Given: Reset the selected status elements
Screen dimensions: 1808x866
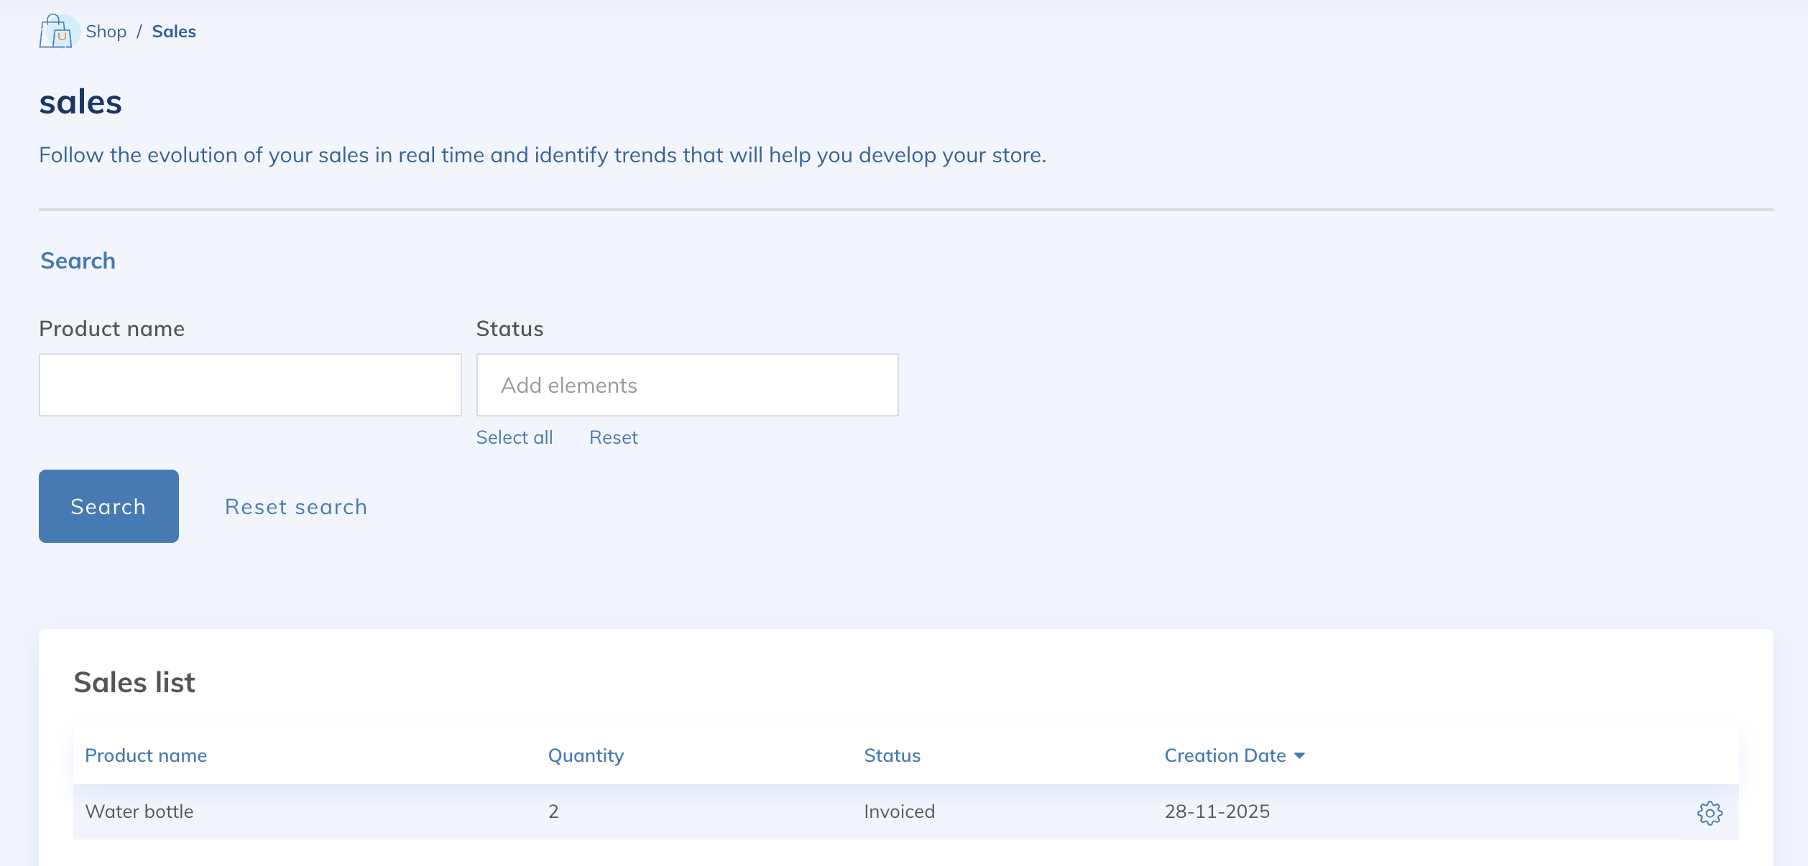Looking at the screenshot, I should pos(614,437).
